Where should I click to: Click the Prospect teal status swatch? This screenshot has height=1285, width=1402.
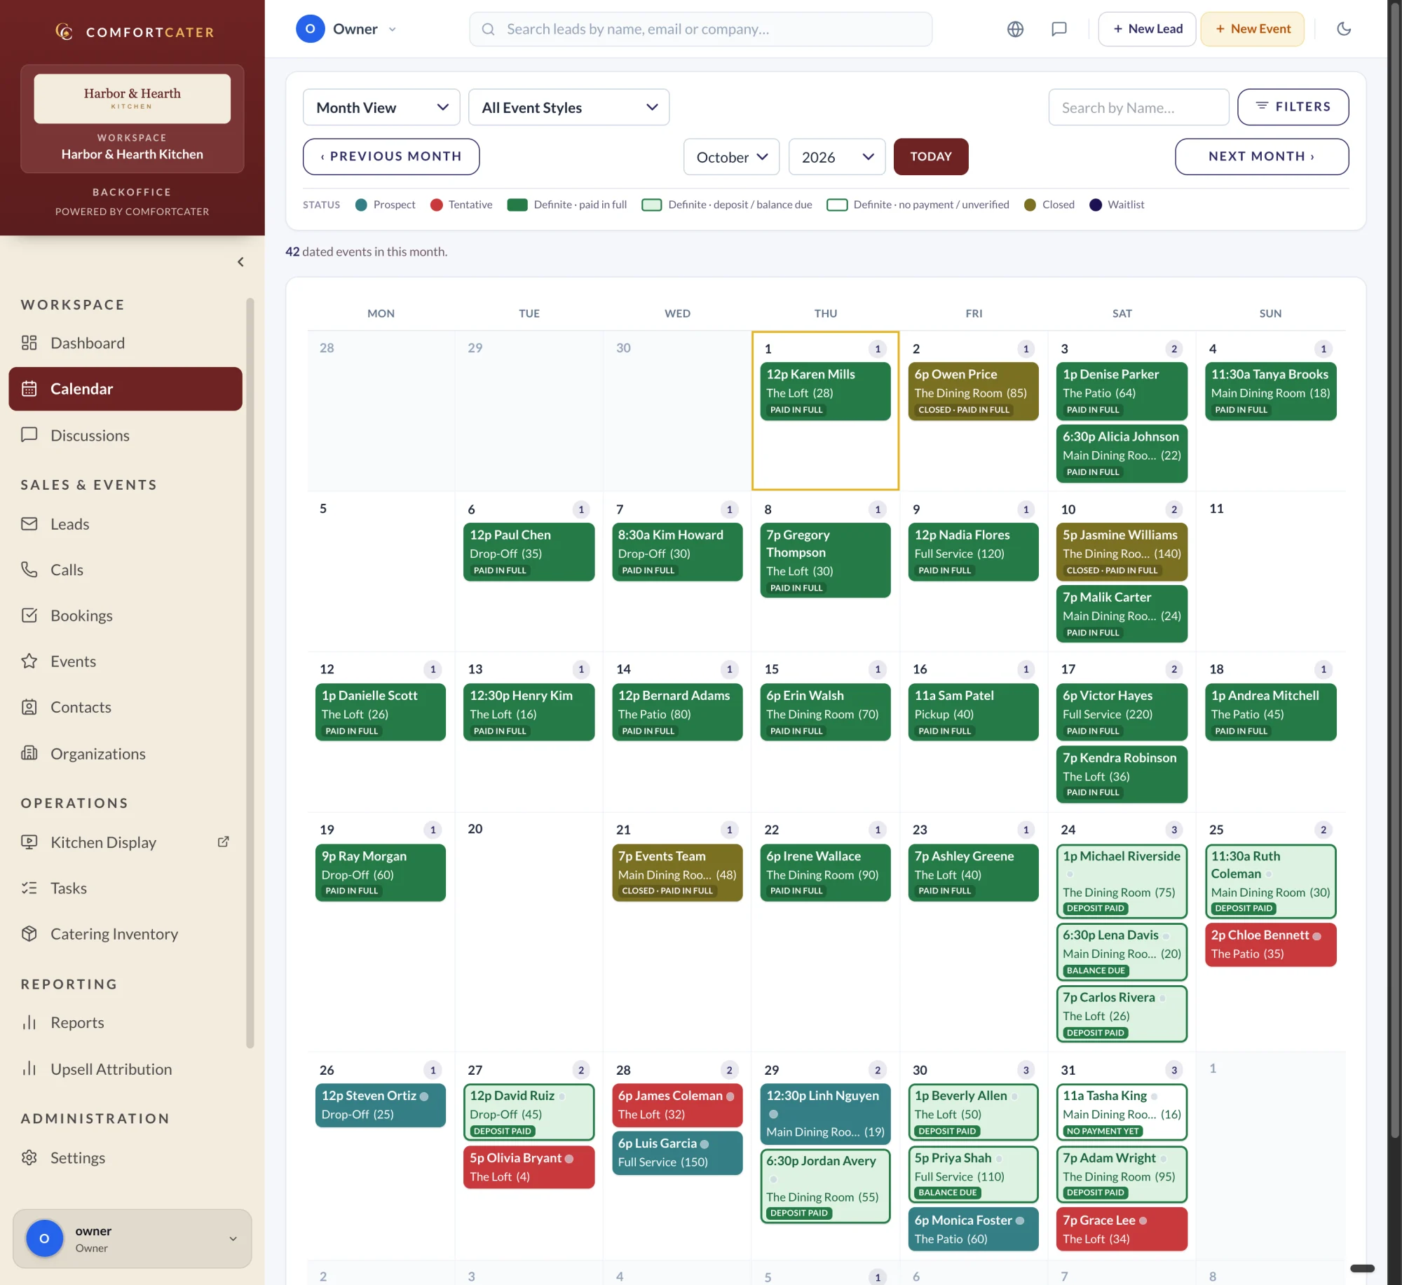pos(361,205)
